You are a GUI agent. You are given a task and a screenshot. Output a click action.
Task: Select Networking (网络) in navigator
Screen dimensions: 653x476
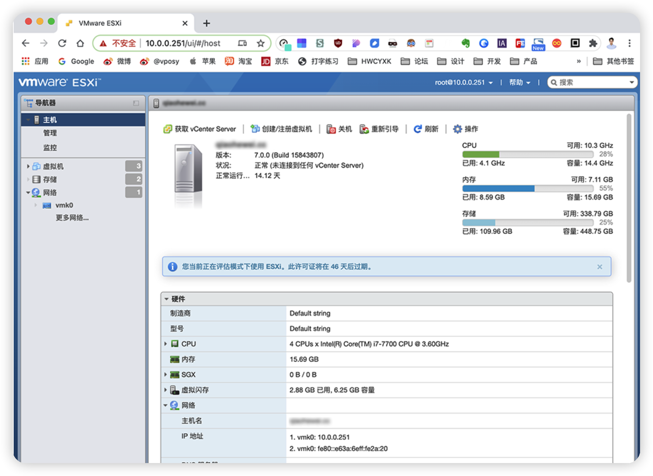pos(50,193)
